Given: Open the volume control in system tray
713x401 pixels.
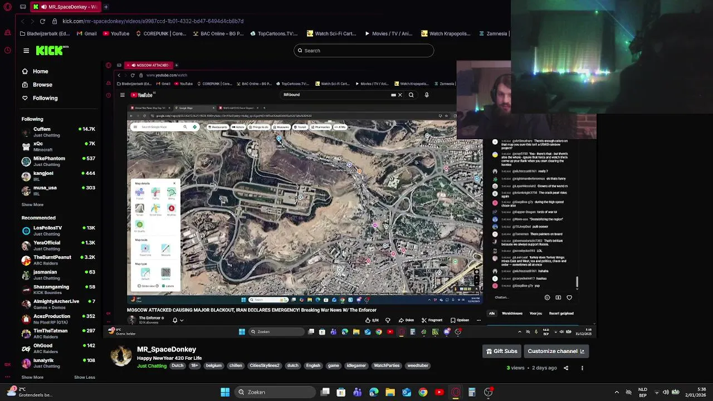Looking at the screenshot, I should 666,392.
